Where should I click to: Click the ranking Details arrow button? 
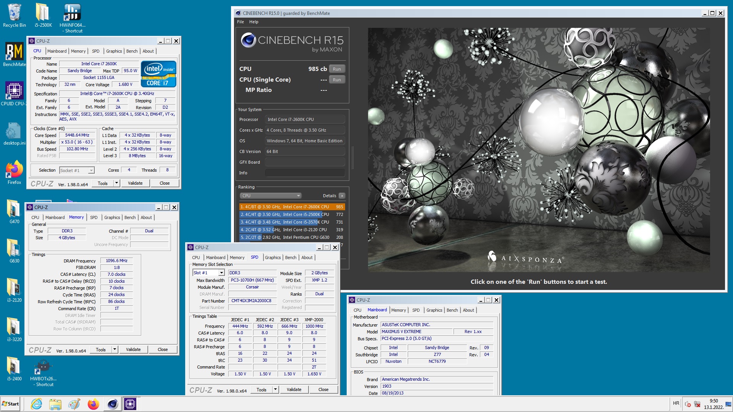(342, 196)
